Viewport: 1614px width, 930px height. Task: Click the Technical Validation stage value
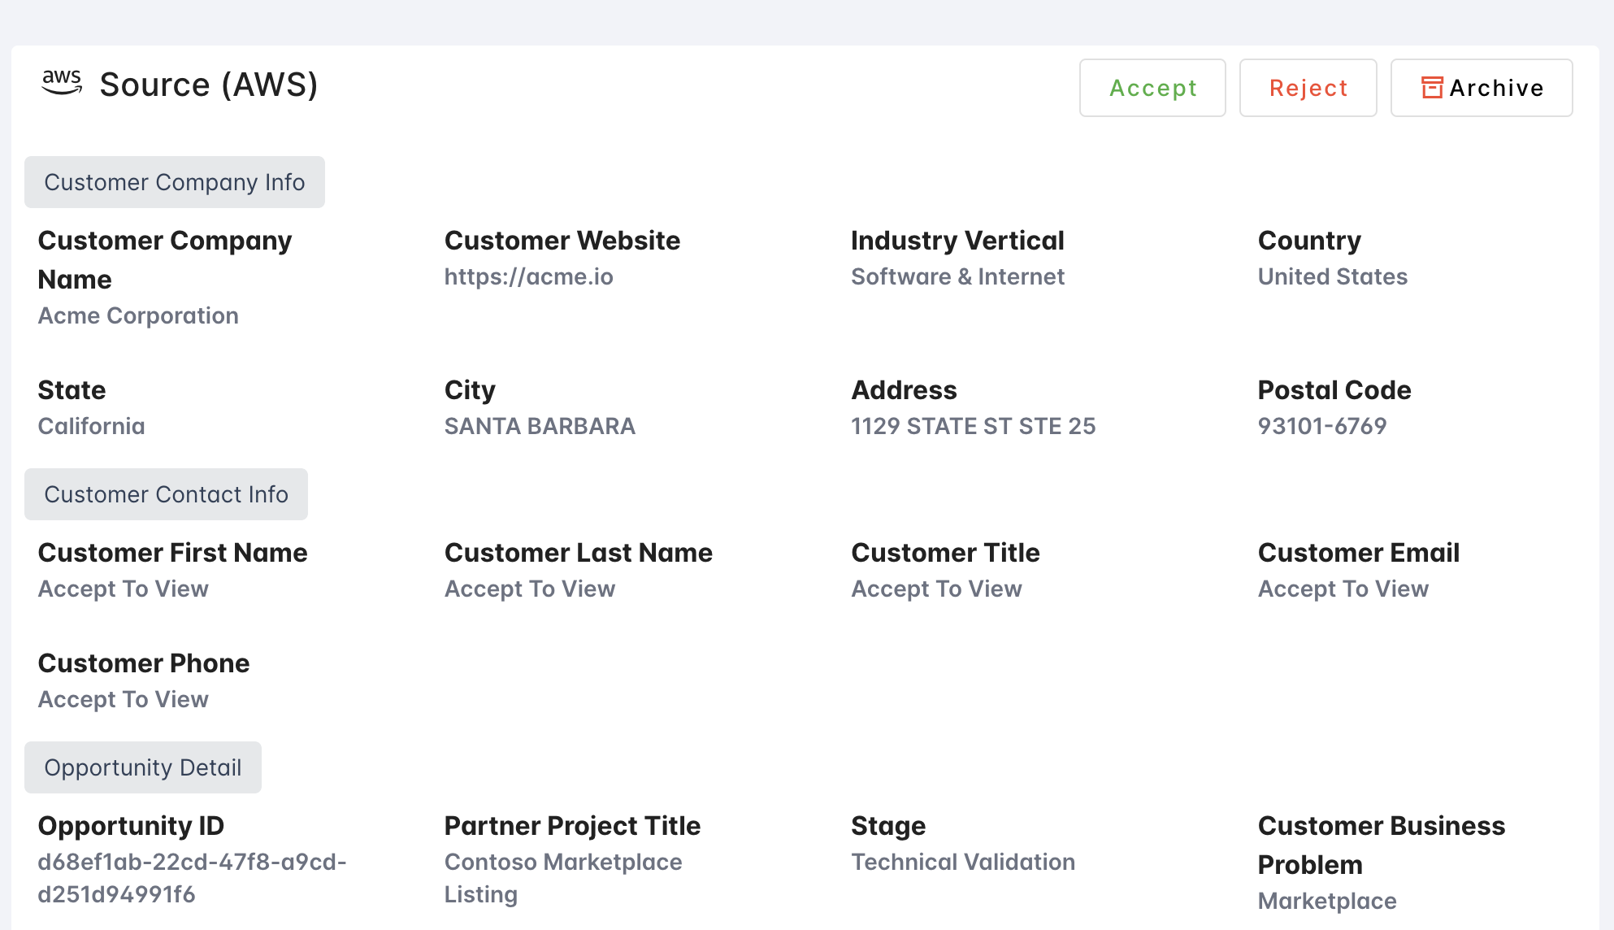click(963, 862)
